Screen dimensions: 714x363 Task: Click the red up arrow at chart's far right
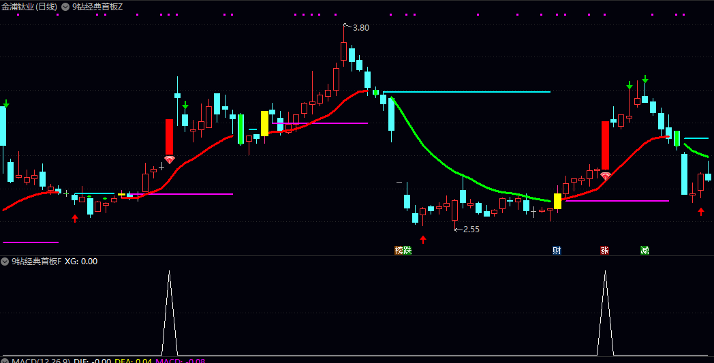(701, 211)
